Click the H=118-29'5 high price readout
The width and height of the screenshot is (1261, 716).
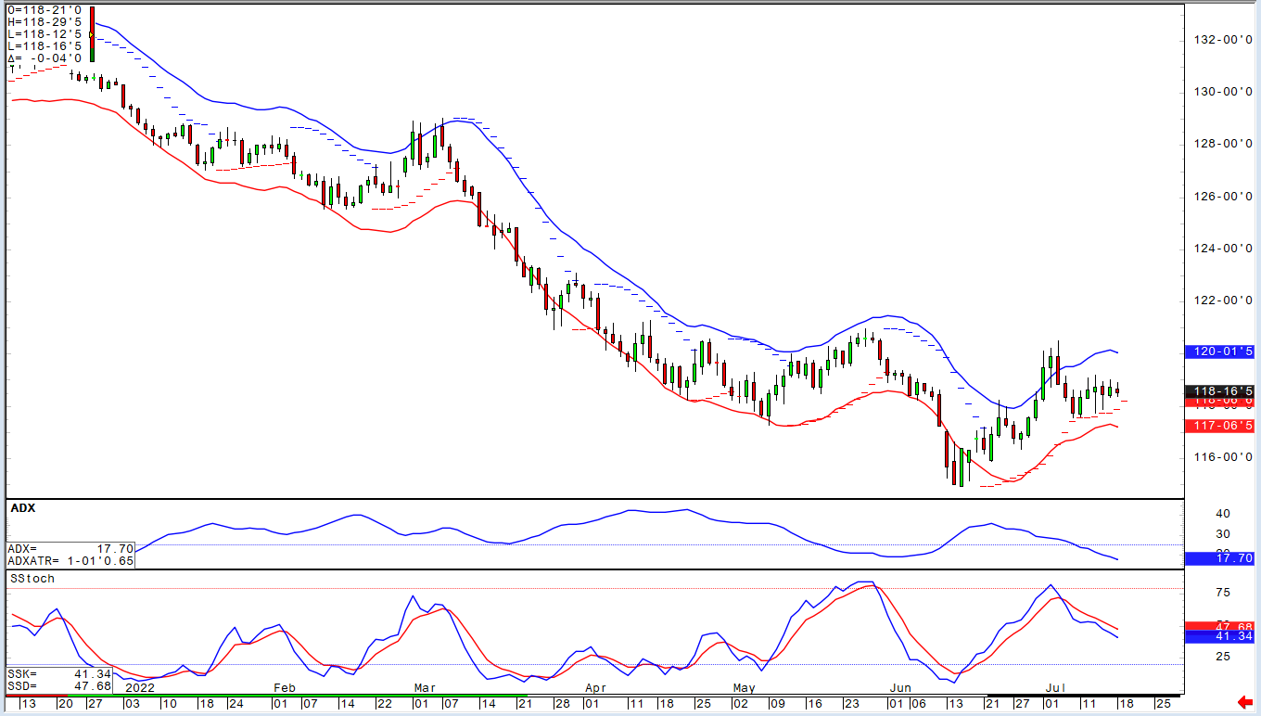tap(45, 22)
